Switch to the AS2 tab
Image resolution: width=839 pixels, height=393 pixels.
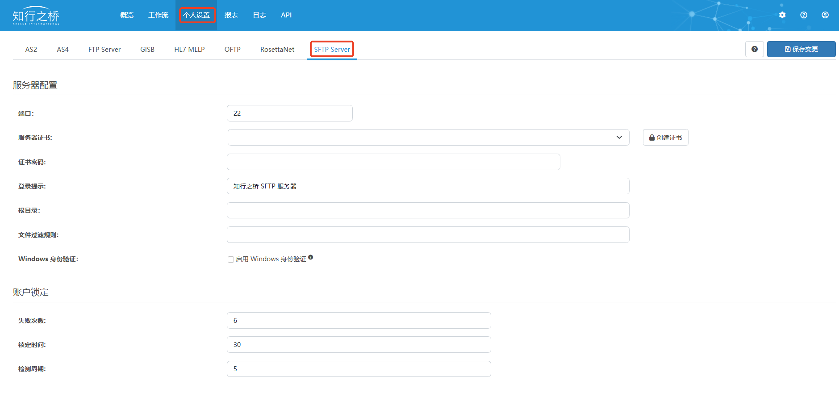click(31, 50)
